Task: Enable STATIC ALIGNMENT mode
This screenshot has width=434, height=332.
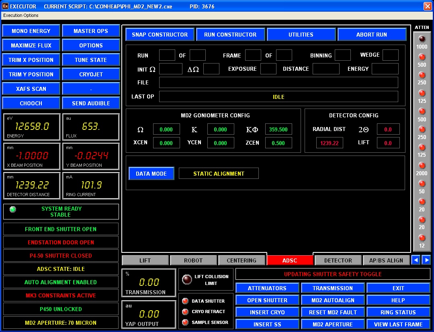Action: [x=219, y=173]
